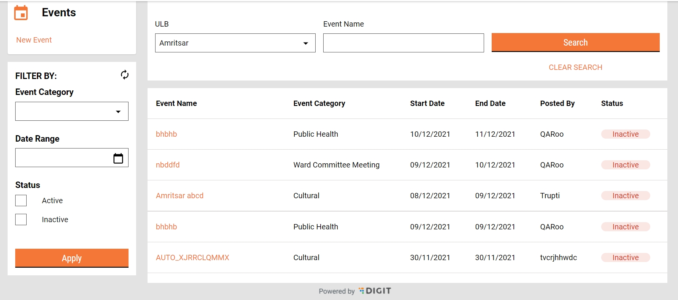Open the date picker calendar icon
Image resolution: width=678 pixels, height=300 pixels.
coord(118,158)
